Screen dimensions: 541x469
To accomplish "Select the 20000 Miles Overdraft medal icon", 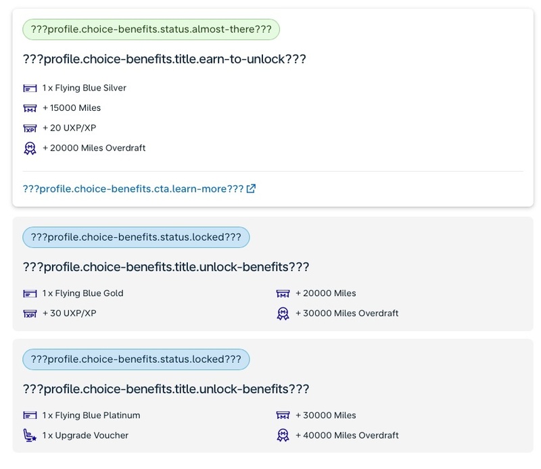I will click(28, 147).
